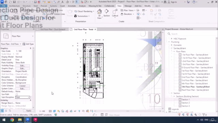Open the Elevation dropdown arrow
Screen dimensions: 218x123
pyautogui.click(x=133, y=14)
